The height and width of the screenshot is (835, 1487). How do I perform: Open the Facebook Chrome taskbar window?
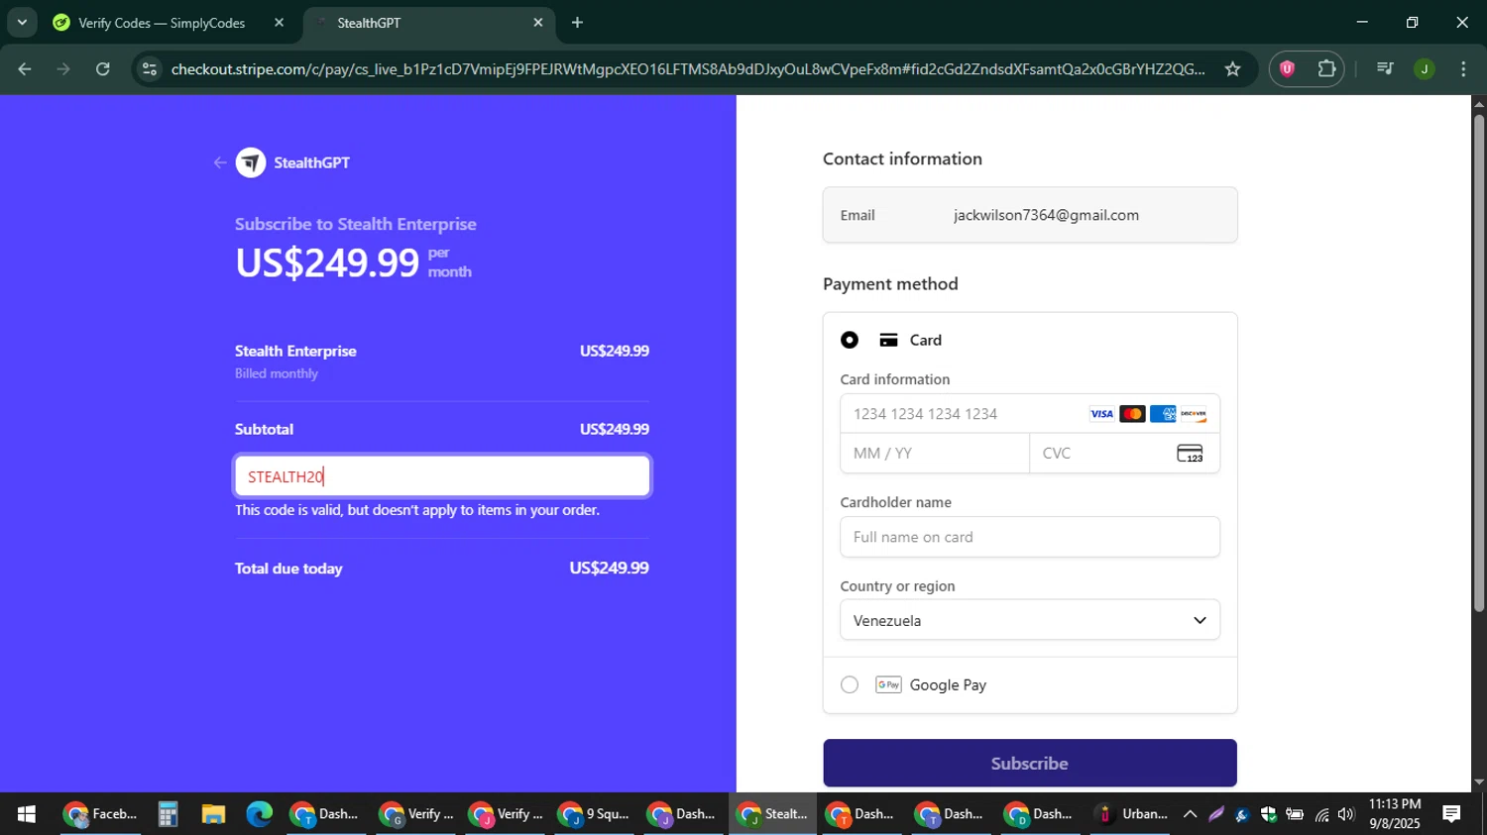pos(100,814)
